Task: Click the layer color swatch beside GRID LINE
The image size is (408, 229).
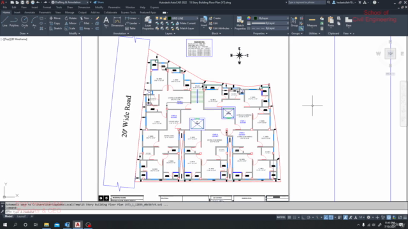Action: [170, 18]
